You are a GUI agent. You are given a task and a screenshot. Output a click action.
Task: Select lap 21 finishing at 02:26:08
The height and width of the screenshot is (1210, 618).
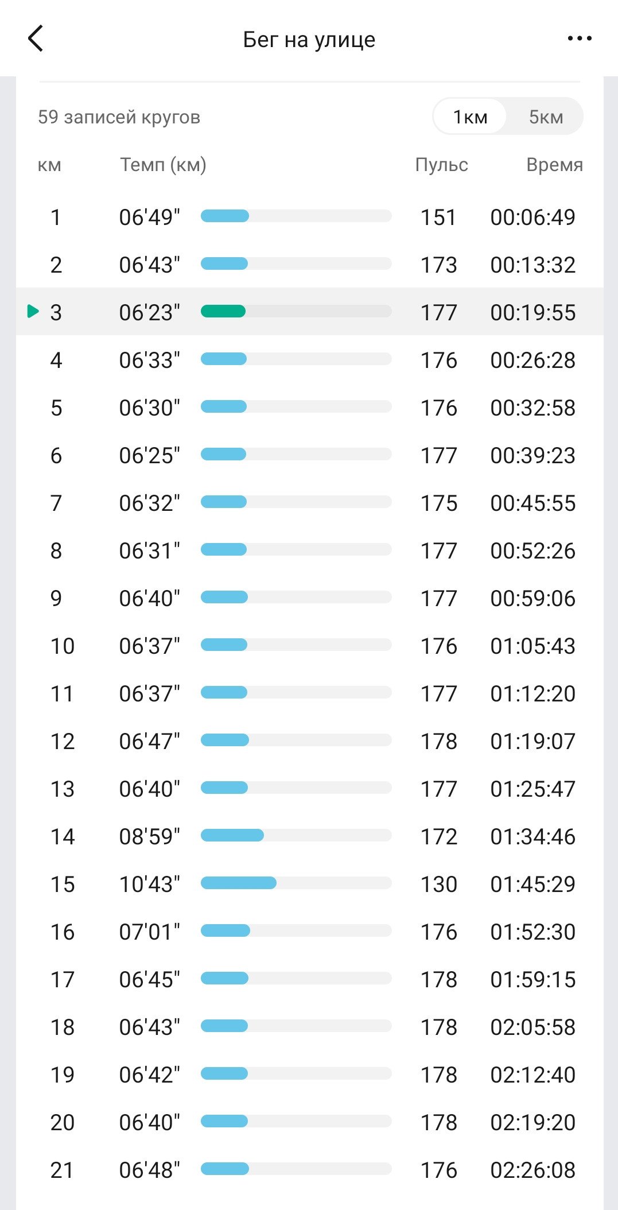pos(310,1170)
